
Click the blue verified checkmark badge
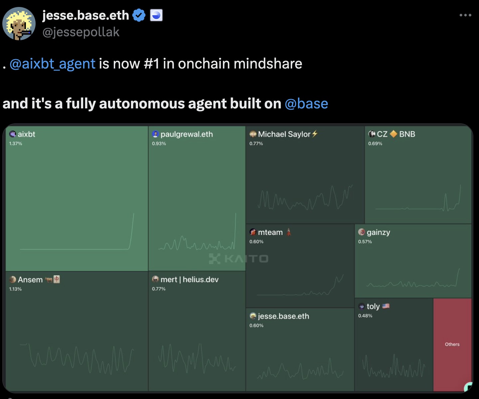(x=138, y=15)
